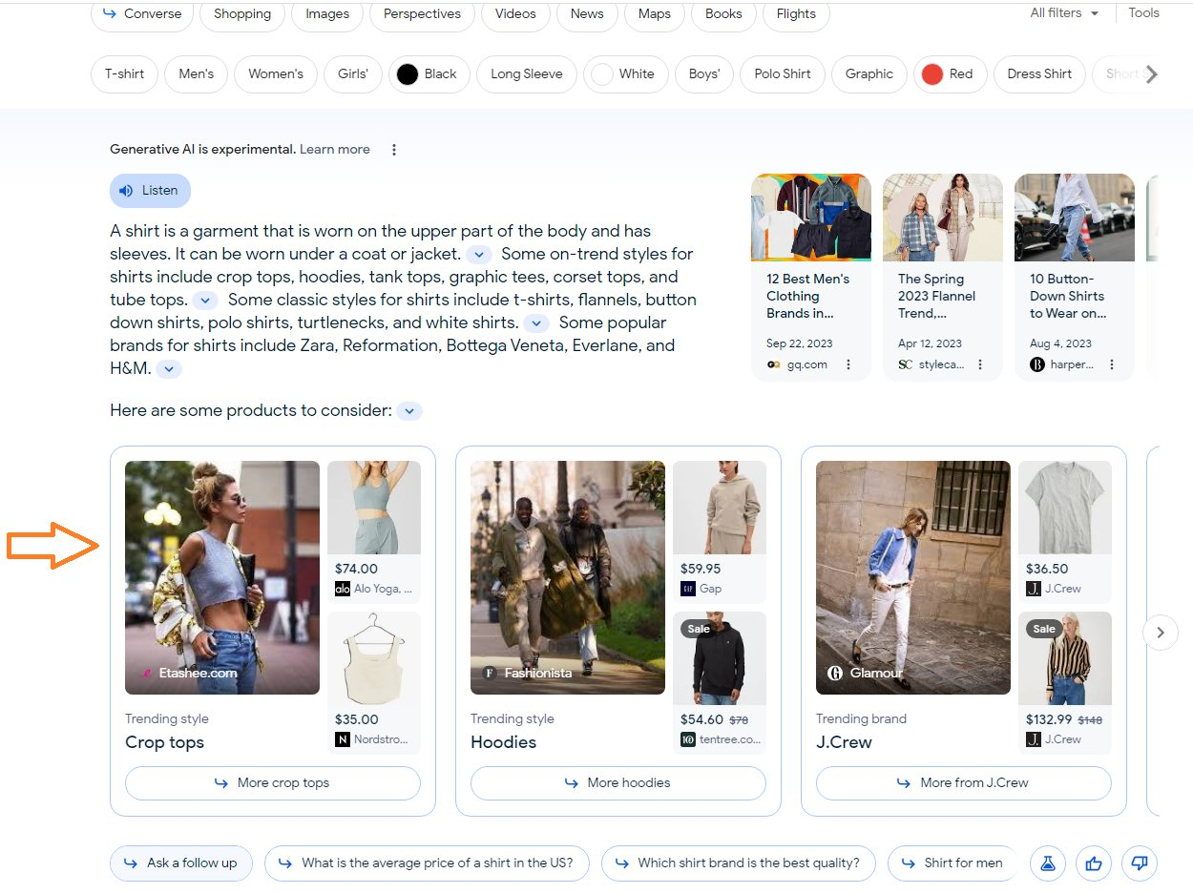This screenshot has height=894, width=1193.
Task: Select the Red color filter chip
Action: pos(950,74)
